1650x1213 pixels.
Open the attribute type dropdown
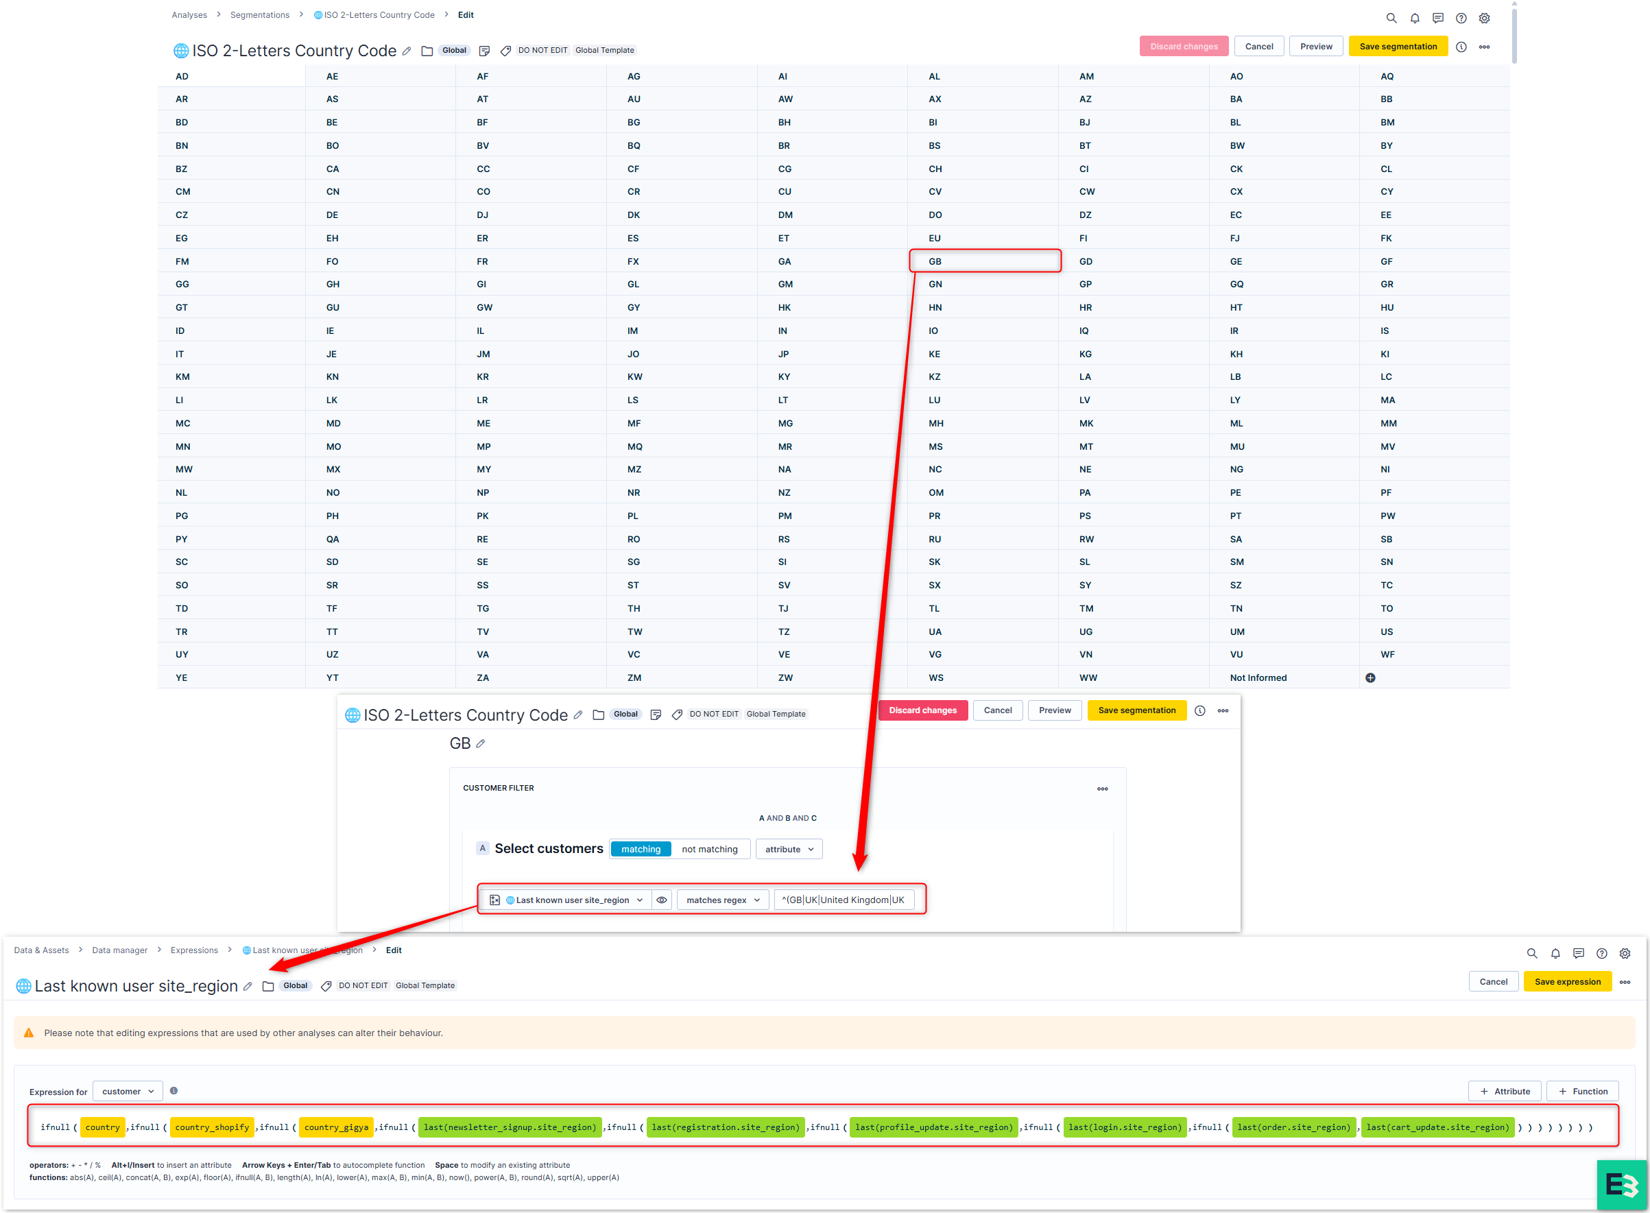789,849
